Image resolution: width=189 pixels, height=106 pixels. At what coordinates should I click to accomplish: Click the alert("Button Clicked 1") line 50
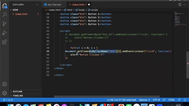(x=87, y=55)
